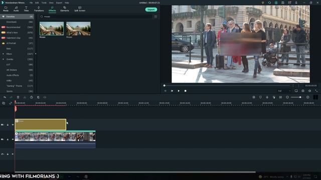Open the Help menu

[x=67, y=3]
